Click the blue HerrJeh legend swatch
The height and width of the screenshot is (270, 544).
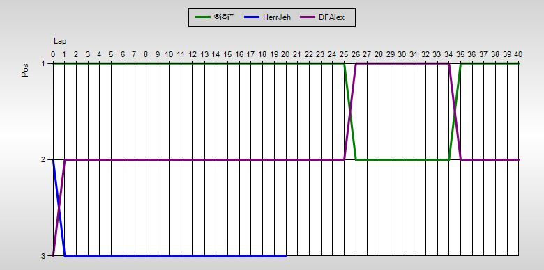click(252, 17)
